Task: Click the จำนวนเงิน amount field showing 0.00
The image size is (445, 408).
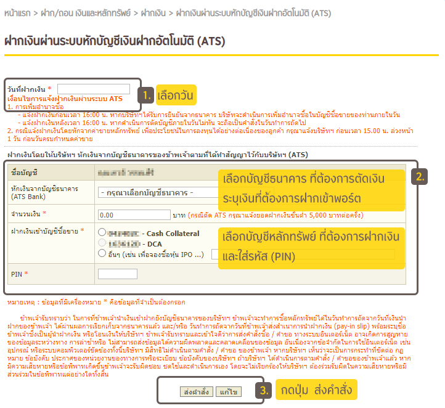Action: (x=134, y=214)
